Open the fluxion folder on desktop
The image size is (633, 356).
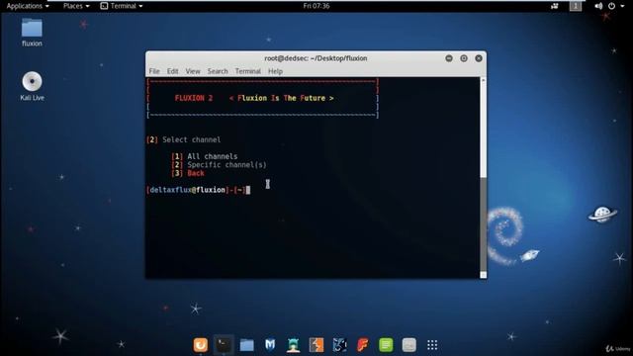[32, 33]
